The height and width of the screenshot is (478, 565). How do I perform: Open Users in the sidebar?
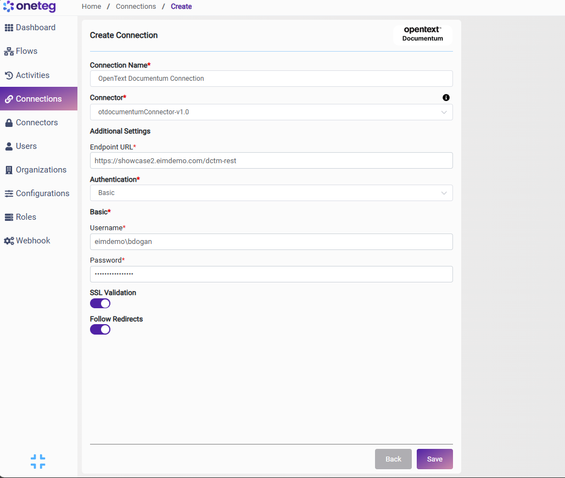coord(38,146)
